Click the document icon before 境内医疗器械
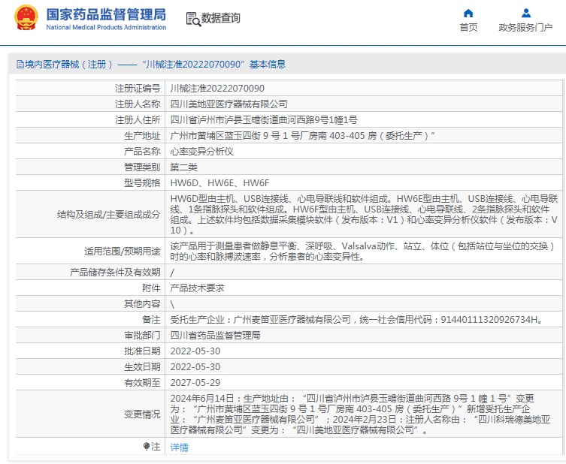This screenshot has width=566, height=464. tap(19, 65)
